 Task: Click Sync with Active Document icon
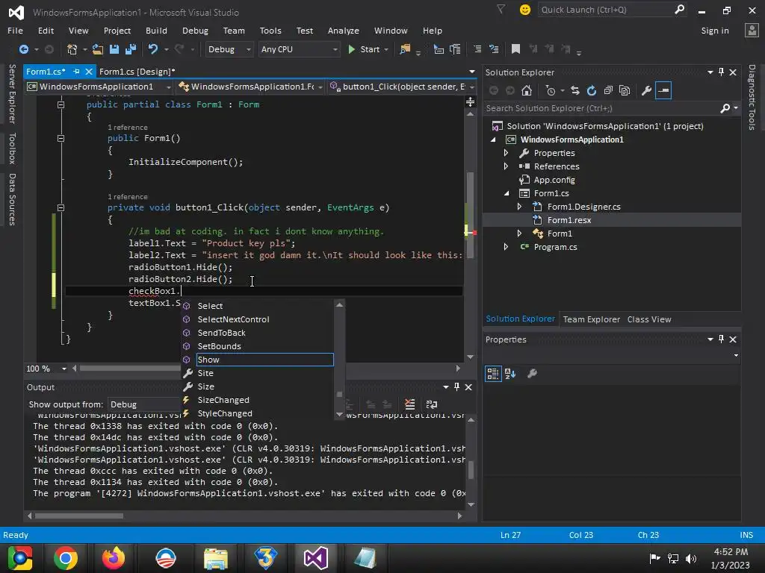coord(575,90)
